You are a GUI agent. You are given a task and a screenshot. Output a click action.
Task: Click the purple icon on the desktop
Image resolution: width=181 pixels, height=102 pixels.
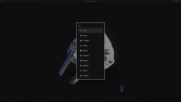point(122,88)
